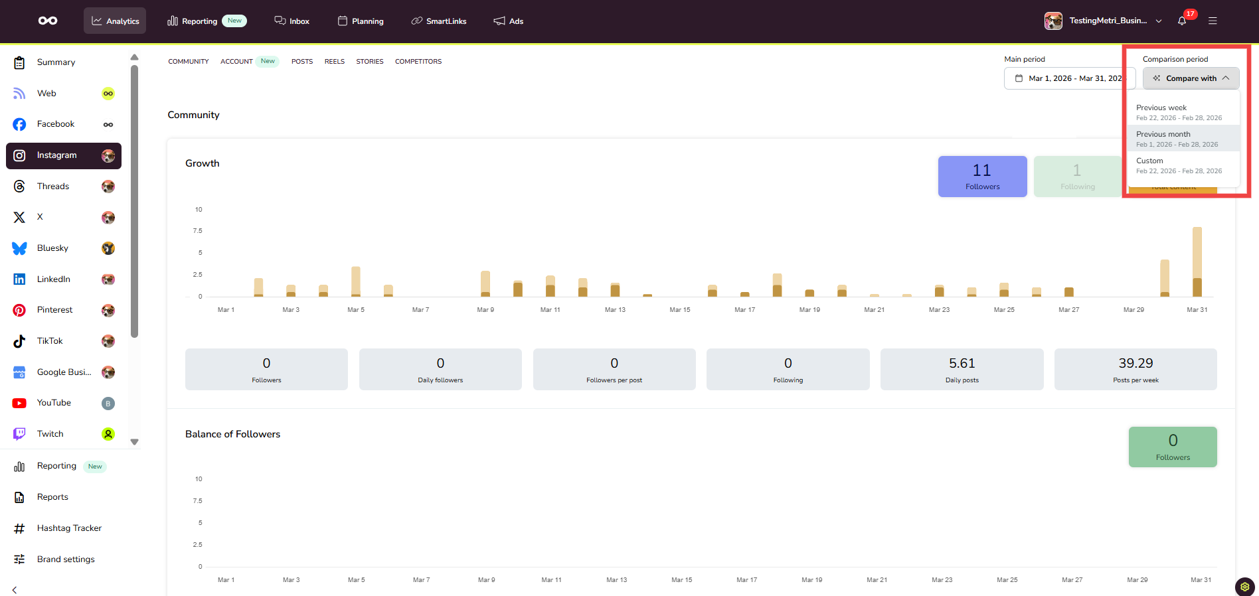Open Summary in the sidebar
This screenshot has height=596, width=1259.
(x=64, y=62)
